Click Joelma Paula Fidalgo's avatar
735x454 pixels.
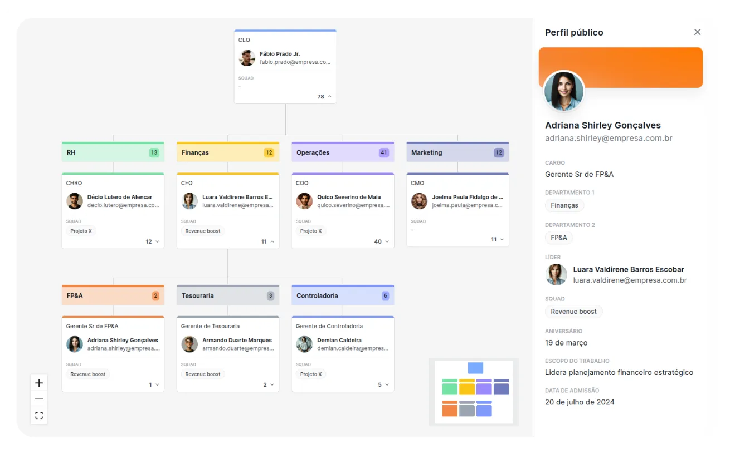click(419, 201)
